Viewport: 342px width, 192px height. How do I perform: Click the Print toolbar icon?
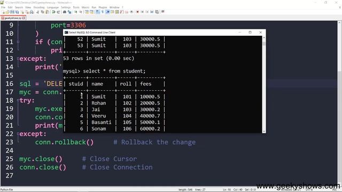coord(32,12)
